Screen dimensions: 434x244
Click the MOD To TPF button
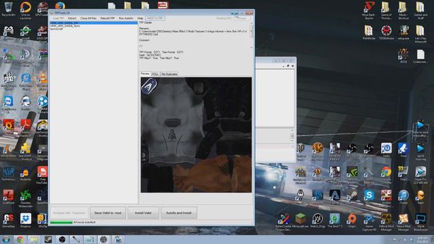155,18
